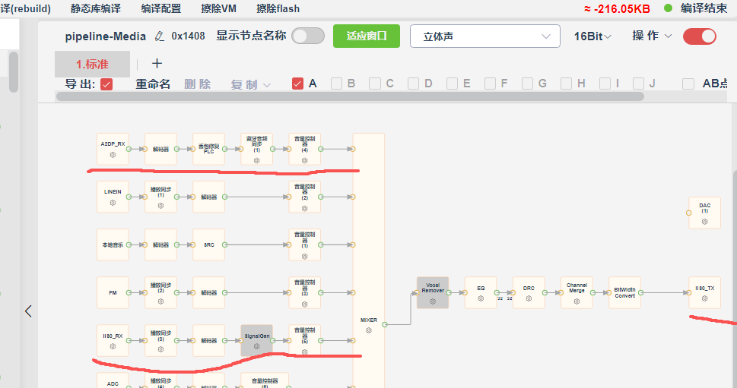Select the FM source node
This screenshot has height=388, width=737.
click(113, 293)
